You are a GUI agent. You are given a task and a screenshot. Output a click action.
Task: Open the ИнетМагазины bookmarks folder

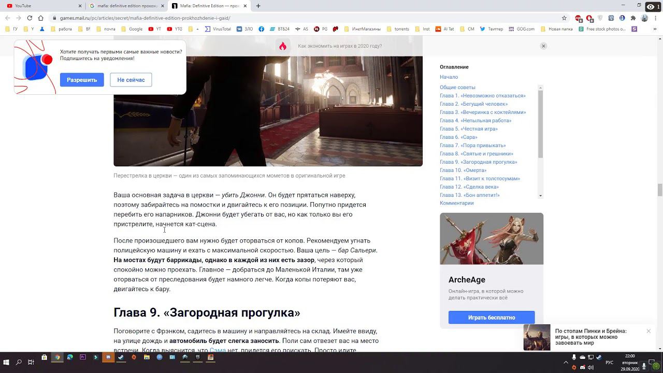point(362,29)
